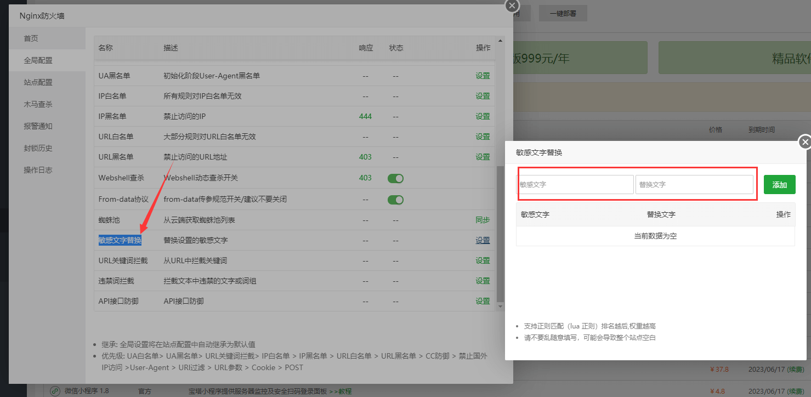Open the >>教程 link in the background

click(340, 391)
